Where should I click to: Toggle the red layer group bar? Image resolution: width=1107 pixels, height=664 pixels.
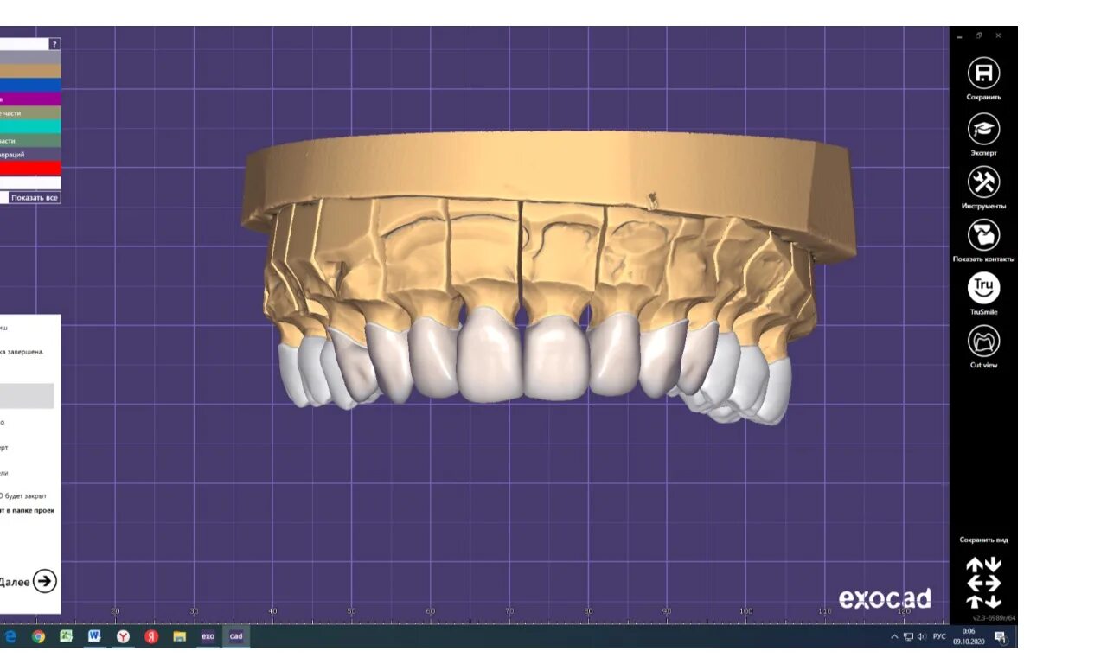click(30, 168)
